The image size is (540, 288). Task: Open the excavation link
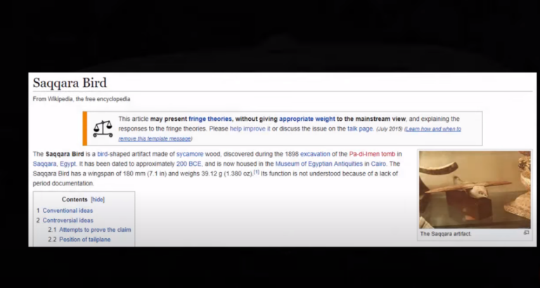[x=315, y=154]
